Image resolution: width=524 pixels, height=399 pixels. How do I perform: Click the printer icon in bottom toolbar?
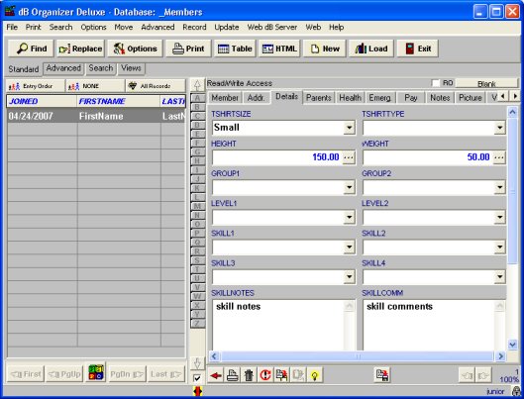point(232,375)
